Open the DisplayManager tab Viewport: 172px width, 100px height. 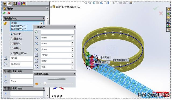point(24,3)
